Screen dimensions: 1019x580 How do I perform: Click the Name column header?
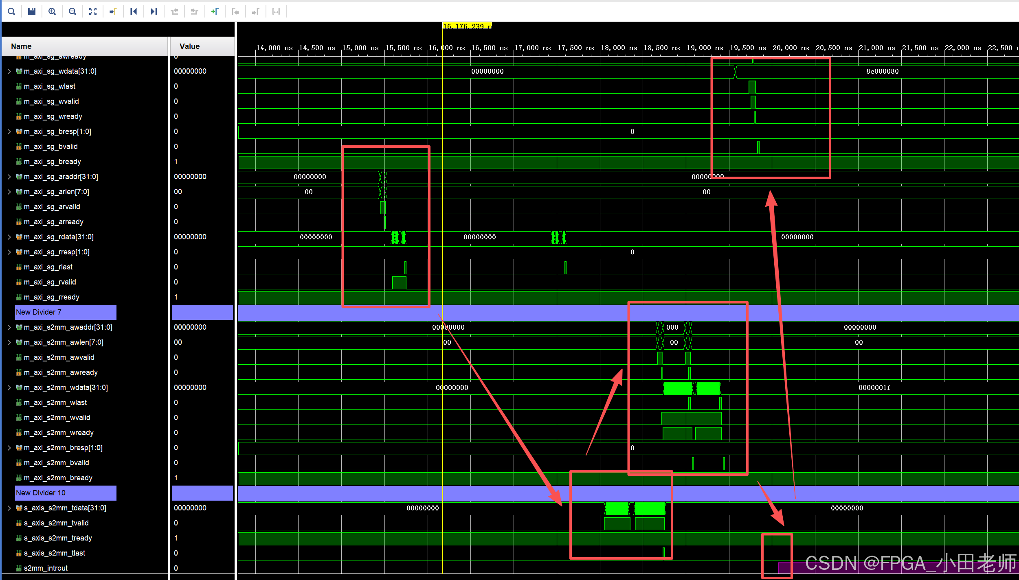pos(21,46)
